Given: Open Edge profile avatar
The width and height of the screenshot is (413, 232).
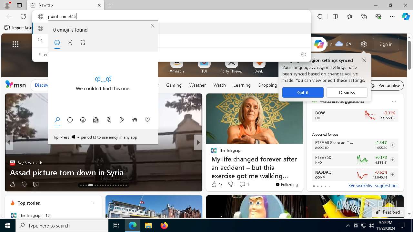Looking at the screenshot, I should click(x=7, y=5).
